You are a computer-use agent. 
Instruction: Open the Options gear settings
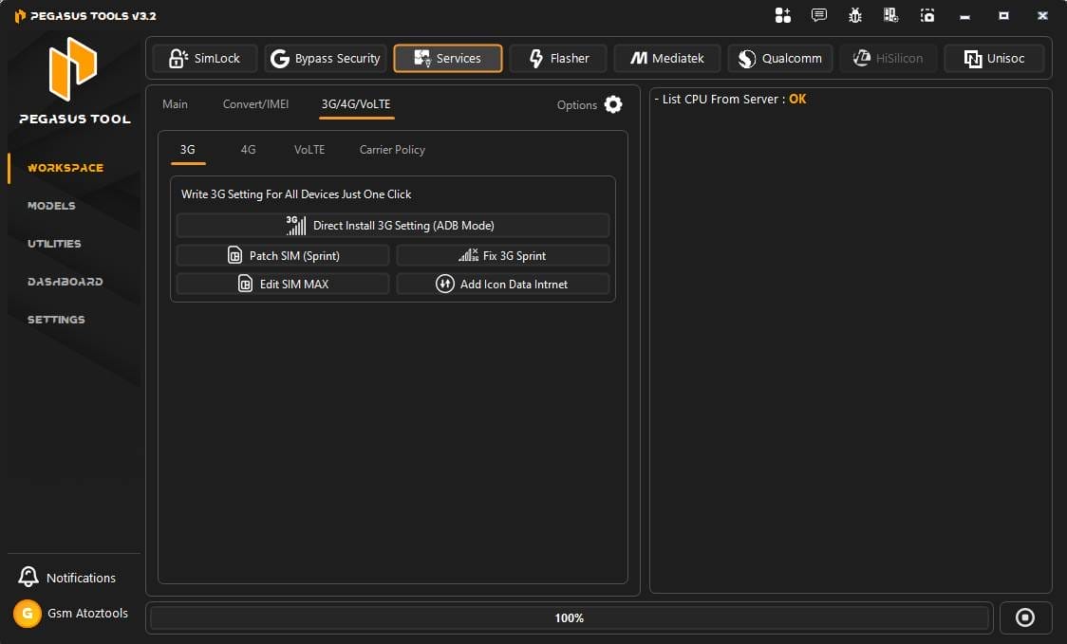click(612, 104)
